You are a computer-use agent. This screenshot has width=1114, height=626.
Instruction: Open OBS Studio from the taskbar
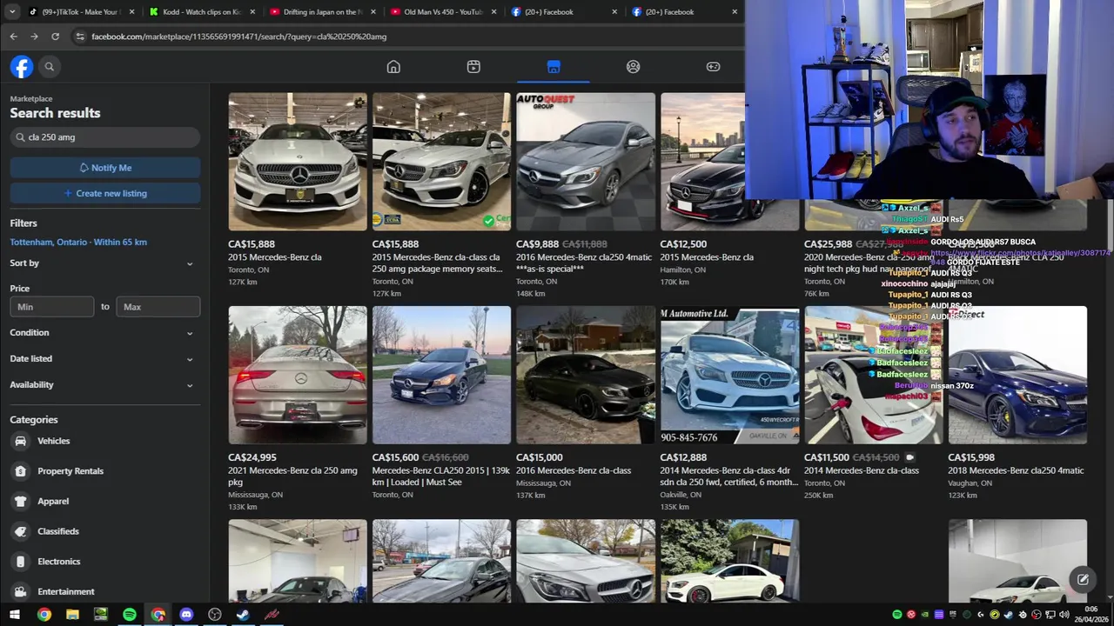click(x=215, y=615)
